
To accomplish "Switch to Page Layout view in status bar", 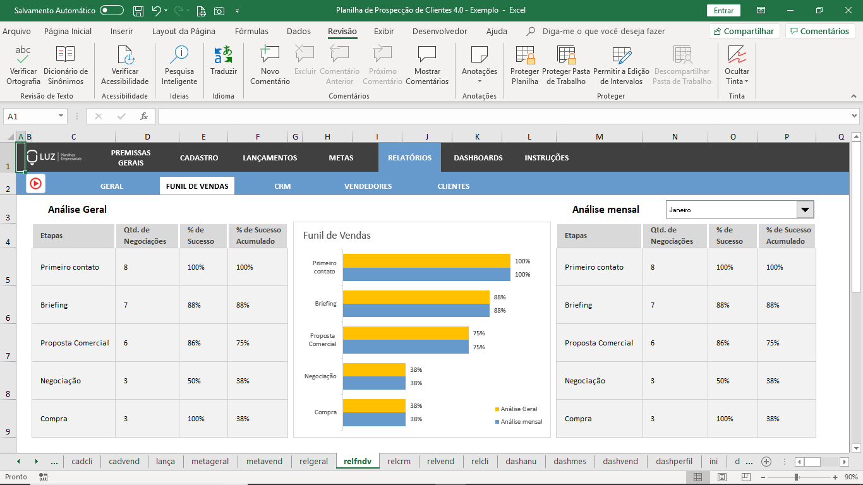I will (722, 477).
